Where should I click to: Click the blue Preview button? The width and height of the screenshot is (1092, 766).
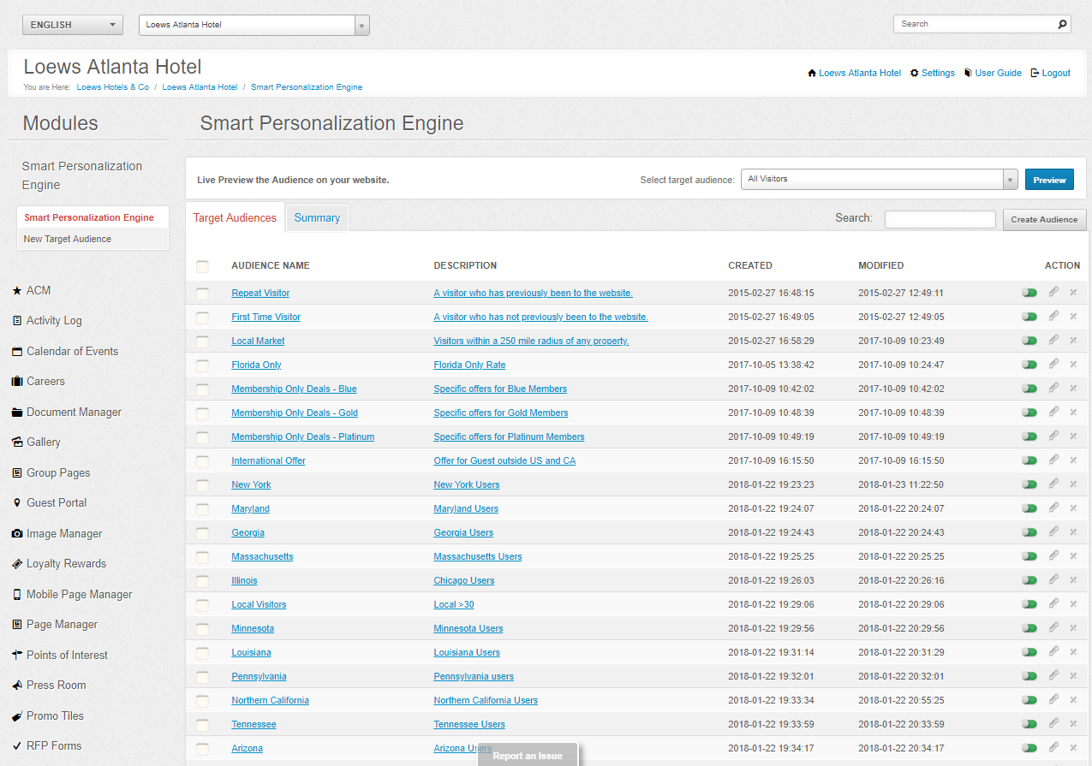(x=1049, y=180)
